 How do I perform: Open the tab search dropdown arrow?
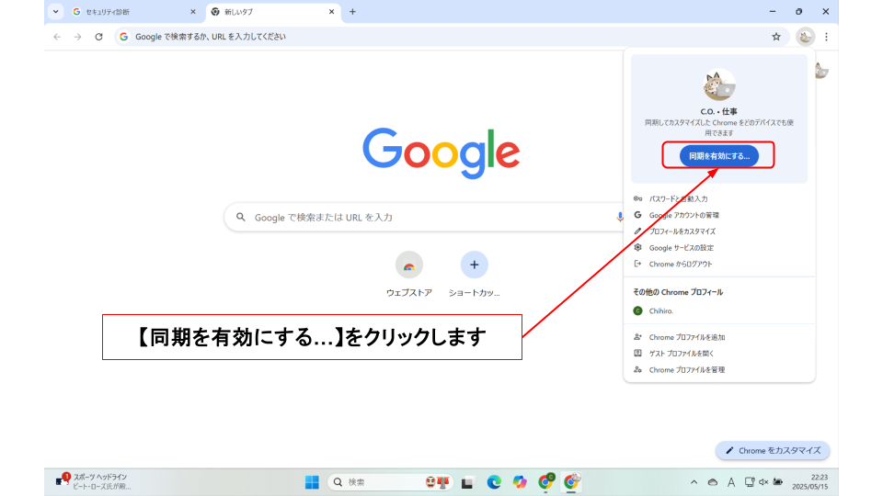[x=56, y=11]
